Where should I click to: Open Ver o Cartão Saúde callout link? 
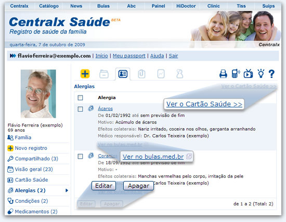coord(204,104)
